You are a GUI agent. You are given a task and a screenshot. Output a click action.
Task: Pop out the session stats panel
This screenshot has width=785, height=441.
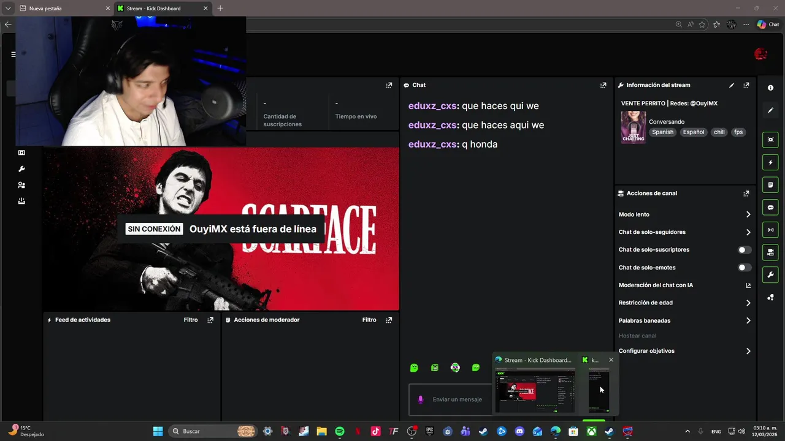click(x=389, y=85)
